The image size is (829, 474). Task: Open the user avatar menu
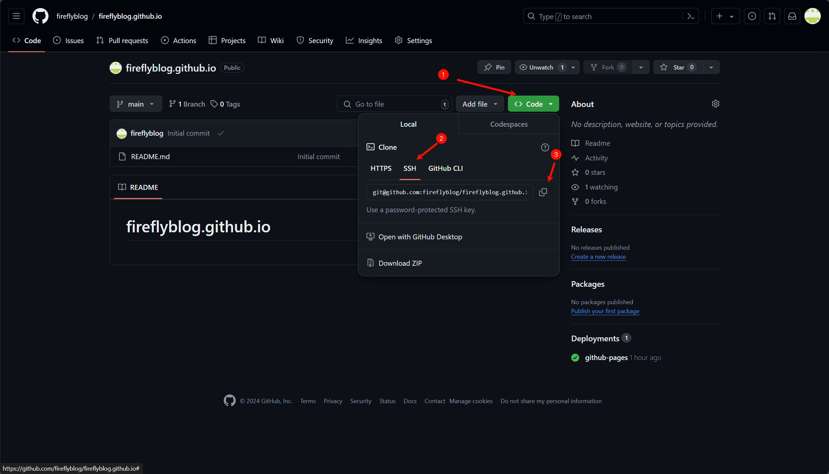[x=812, y=16]
